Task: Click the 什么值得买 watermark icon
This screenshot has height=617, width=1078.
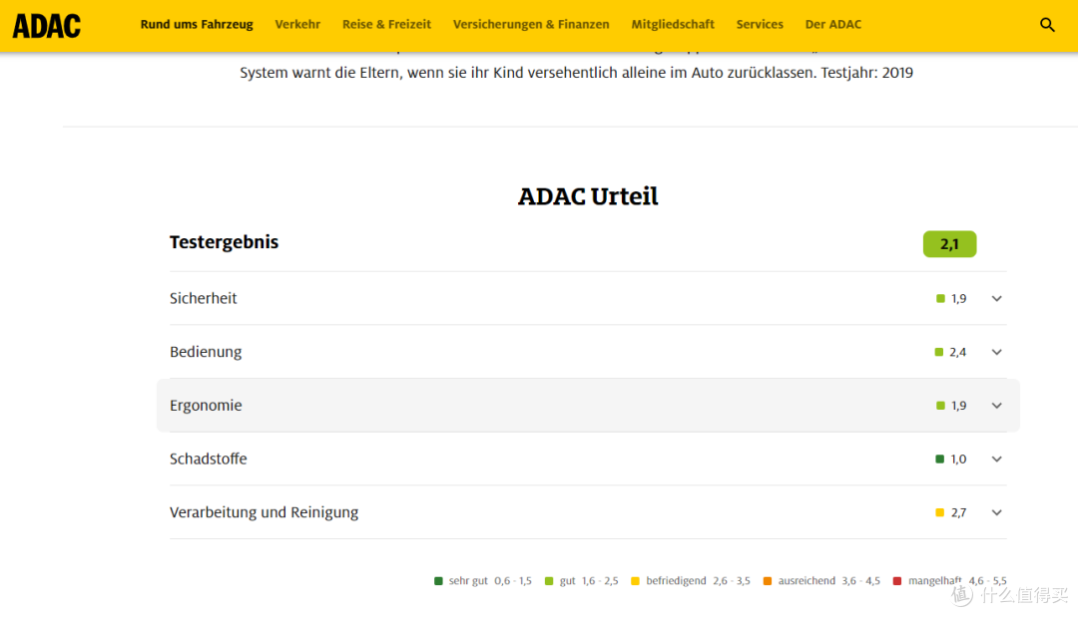Action: [960, 595]
